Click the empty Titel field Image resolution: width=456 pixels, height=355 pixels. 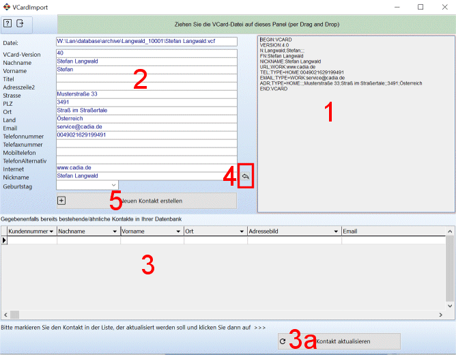(147, 78)
